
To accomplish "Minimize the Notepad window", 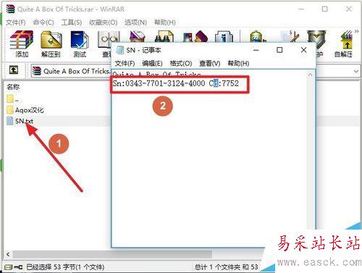I will click(256, 50).
